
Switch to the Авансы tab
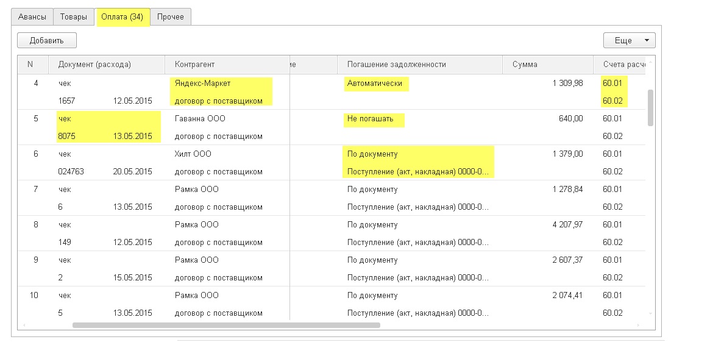(32, 17)
